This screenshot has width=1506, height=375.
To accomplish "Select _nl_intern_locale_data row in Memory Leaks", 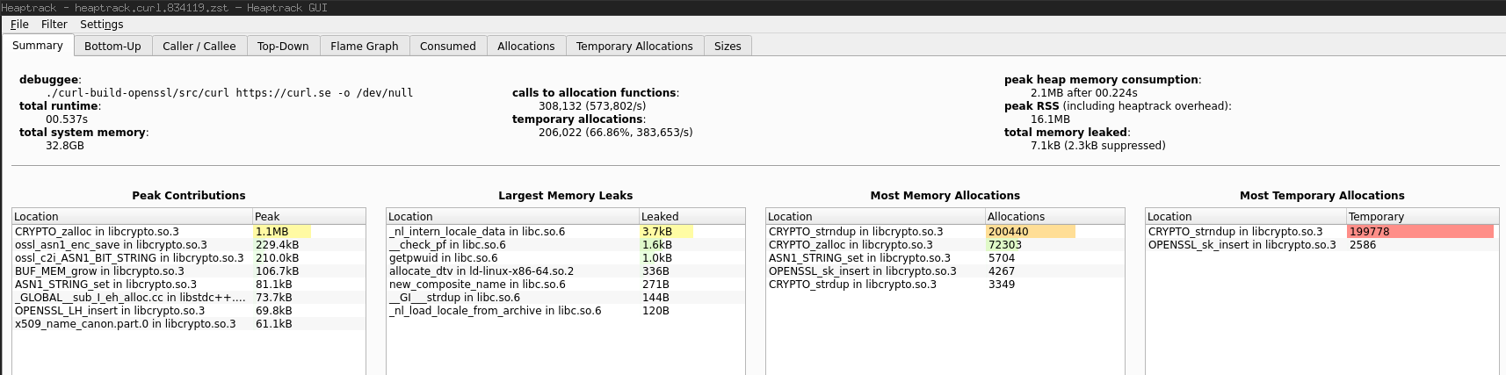I will click(x=476, y=232).
